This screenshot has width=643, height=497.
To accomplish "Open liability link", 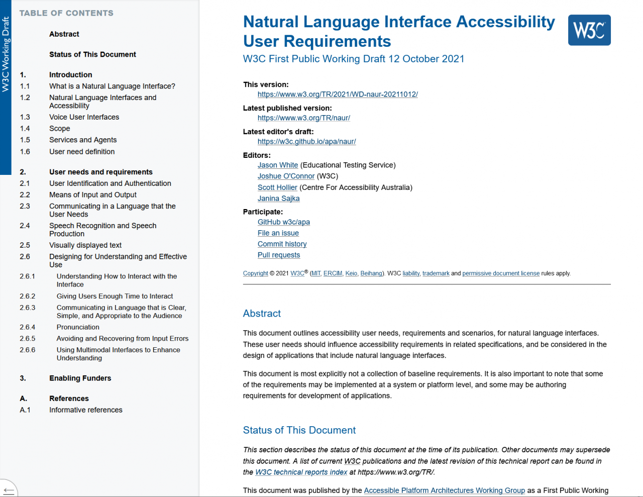I will click(x=411, y=273).
